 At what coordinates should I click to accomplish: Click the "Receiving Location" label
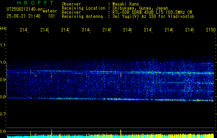[83, 8]
